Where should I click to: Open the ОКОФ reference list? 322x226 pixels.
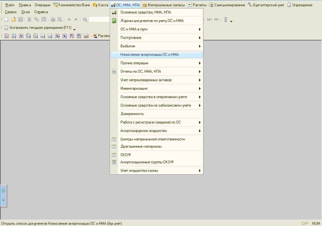pos(157,155)
